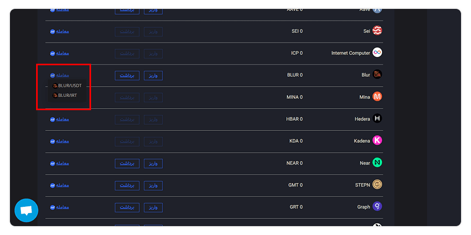Click the trade chart icon in HBAR row
The width and height of the screenshot is (471, 235).
click(52, 119)
